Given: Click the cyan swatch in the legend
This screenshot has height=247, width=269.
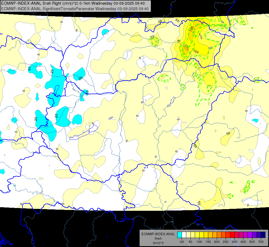Looking at the screenshot, I should (x=180, y=235).
